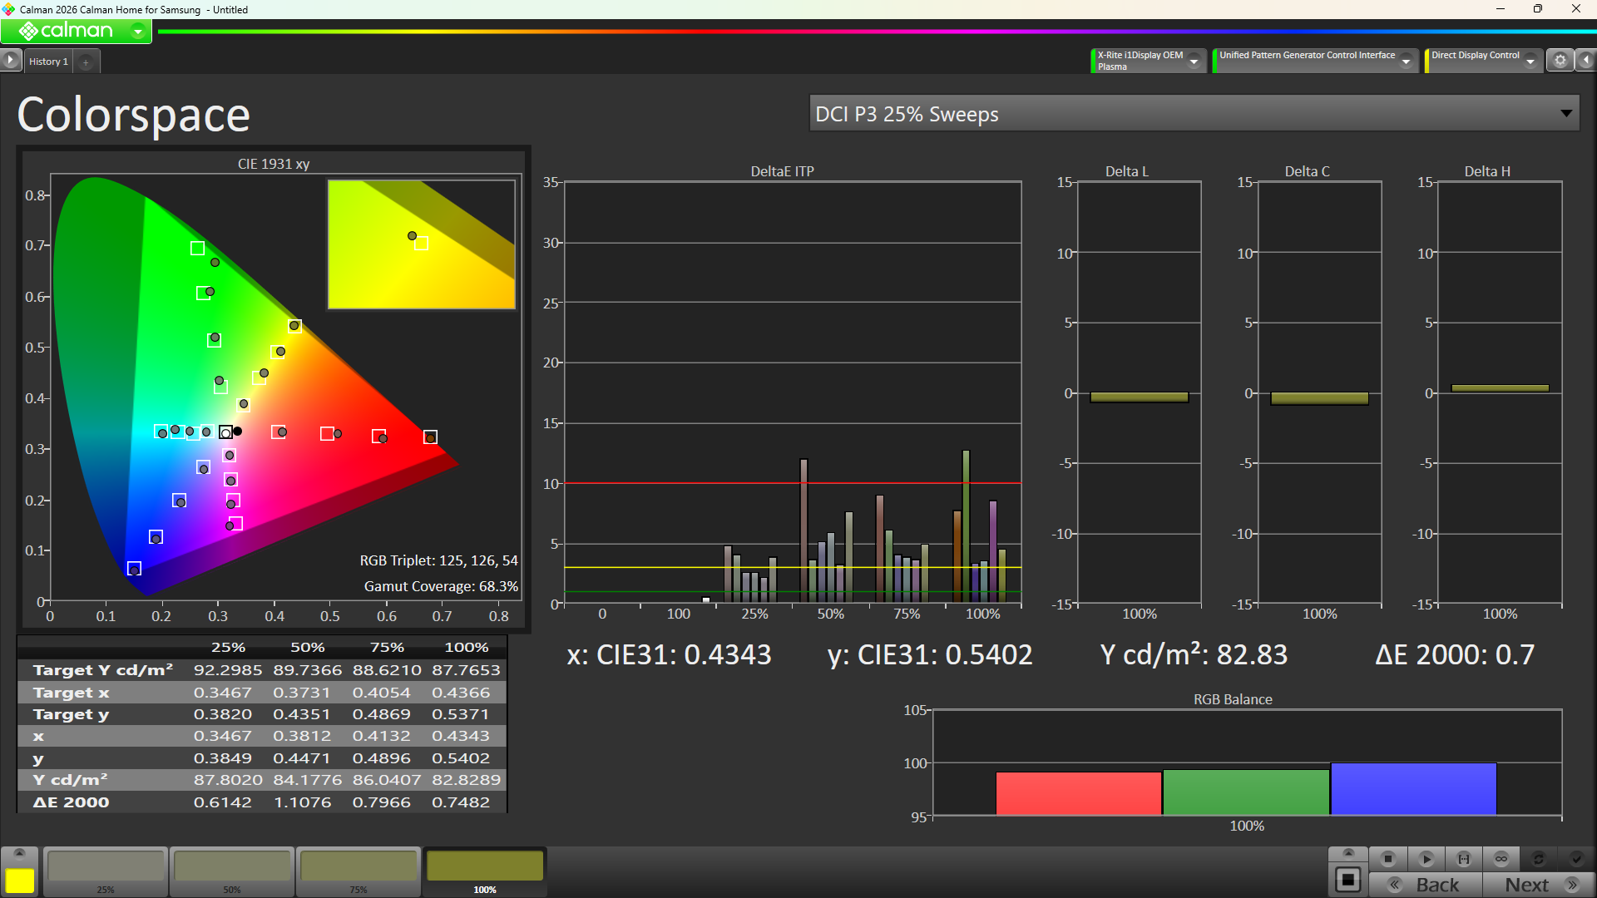
Task: Expand the playback options up arrow
Action: click(1348, 853)
